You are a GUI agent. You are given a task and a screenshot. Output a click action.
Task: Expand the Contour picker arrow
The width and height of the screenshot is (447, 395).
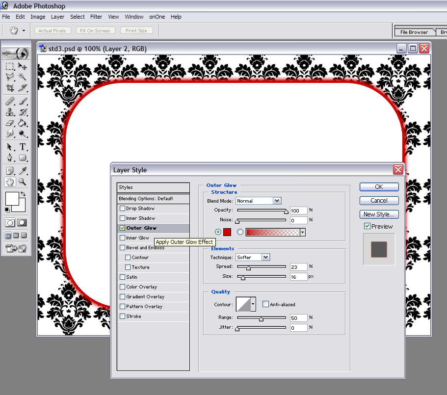[253, 304]
